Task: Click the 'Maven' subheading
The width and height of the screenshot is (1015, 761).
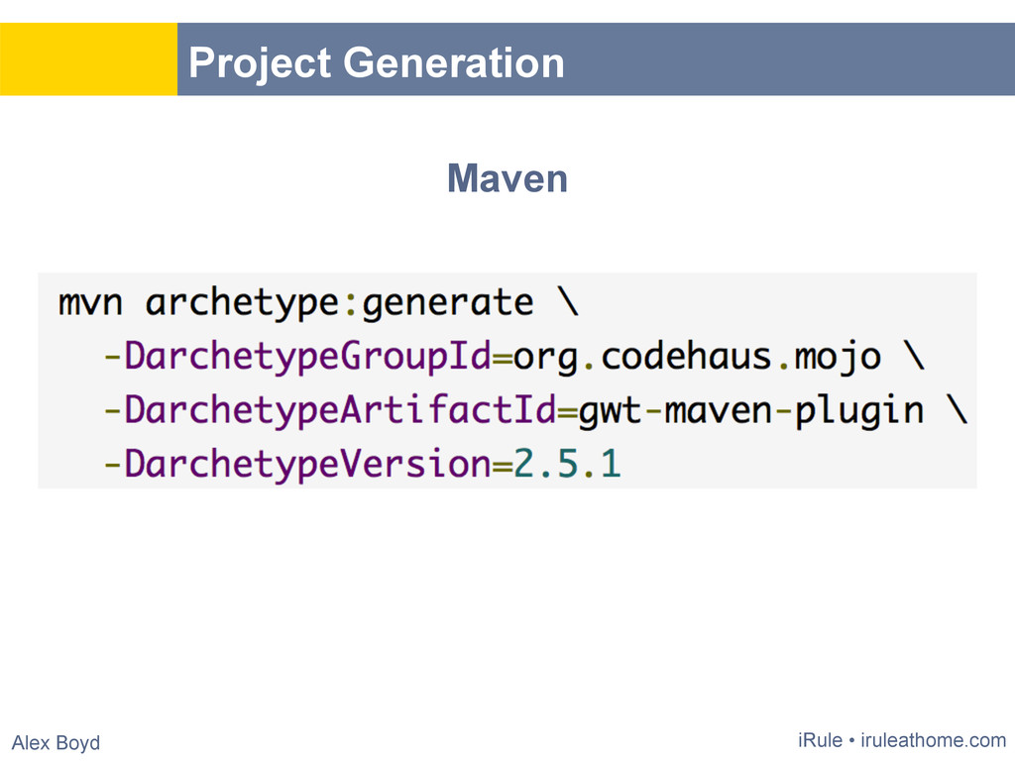Action: [507, 178]
